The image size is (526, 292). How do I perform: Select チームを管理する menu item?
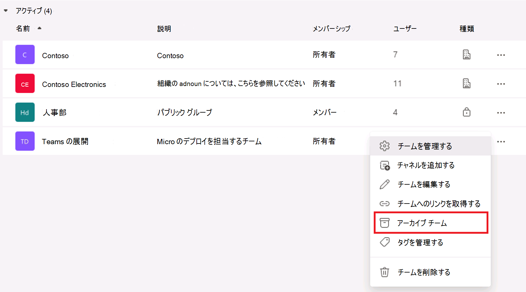[431, 146]
